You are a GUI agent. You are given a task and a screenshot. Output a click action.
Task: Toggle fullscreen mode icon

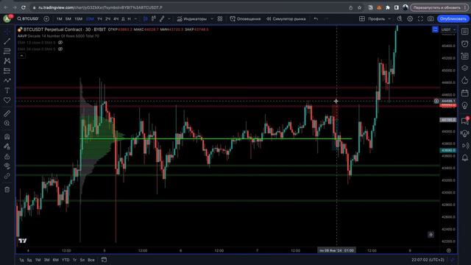tap(420, 19)
